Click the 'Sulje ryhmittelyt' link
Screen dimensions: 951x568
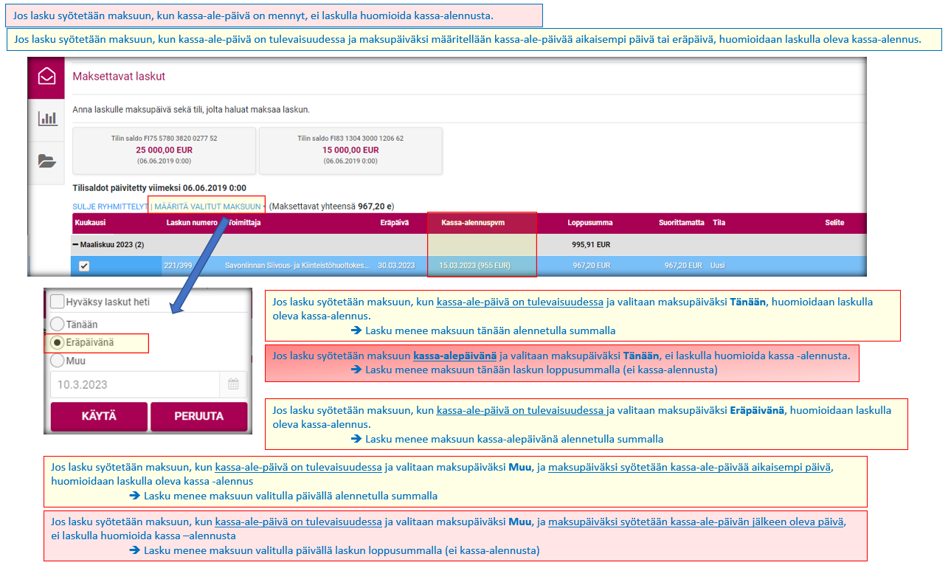pyautogui.click(x=109, y=207)
